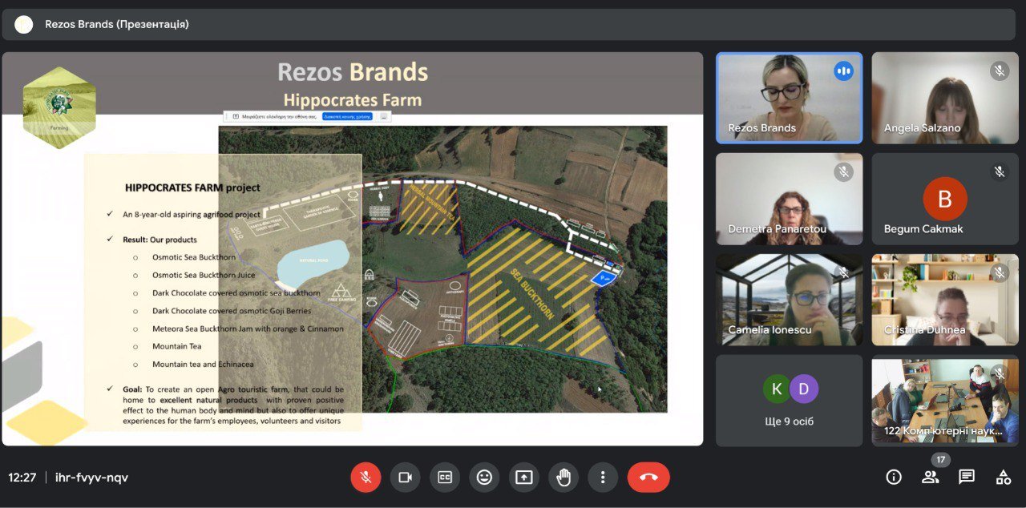Click the green K participant avatar
1026x508 pixels.
click(776, 389)
